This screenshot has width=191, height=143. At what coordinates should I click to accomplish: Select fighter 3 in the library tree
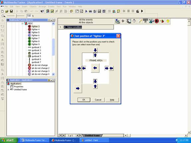point(36,26)
